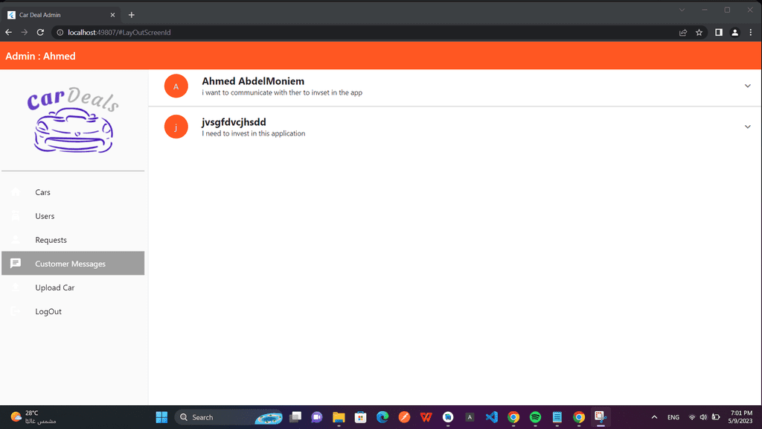Click the person icon beside Requests
The image size is (762, 429).
16,240
